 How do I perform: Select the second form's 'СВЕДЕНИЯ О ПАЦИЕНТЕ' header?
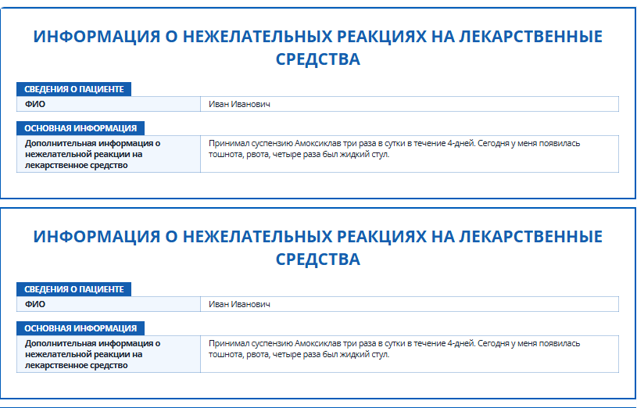pyautogui.click(x=74, y=289)
